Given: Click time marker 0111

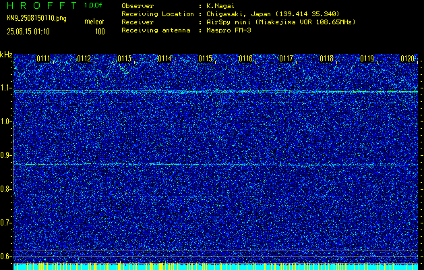Looking at the screenshot, I should pyautogui.click(x=43, y=59).
